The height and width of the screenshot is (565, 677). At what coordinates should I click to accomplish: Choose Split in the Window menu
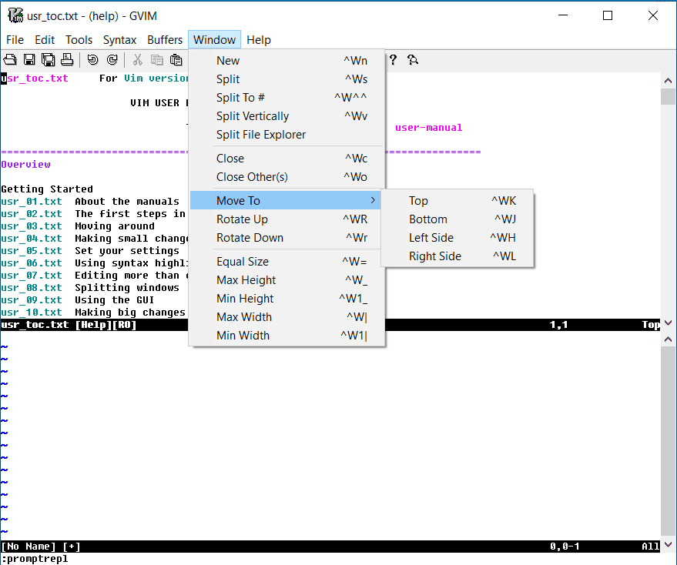pyautogui.click(x=287, y=79)
